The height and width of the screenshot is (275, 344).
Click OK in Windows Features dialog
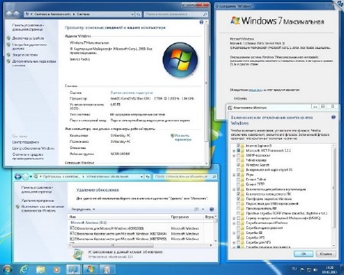tap(303, 254)
